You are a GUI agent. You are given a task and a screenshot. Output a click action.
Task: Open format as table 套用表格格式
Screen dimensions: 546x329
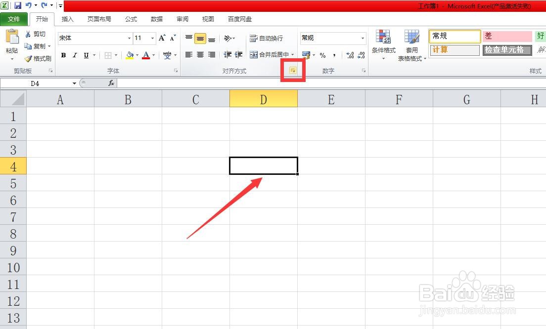pos(412,45)
